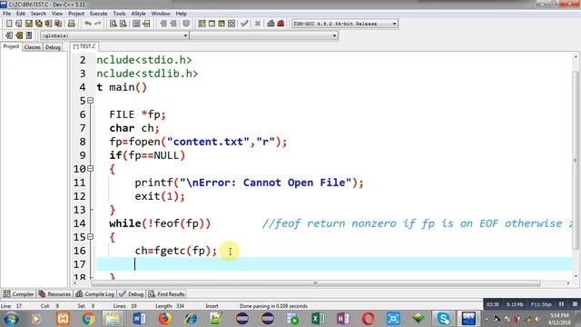Select the TEST.C editor tab
This screenshot has height=327, width=581.
84,46
